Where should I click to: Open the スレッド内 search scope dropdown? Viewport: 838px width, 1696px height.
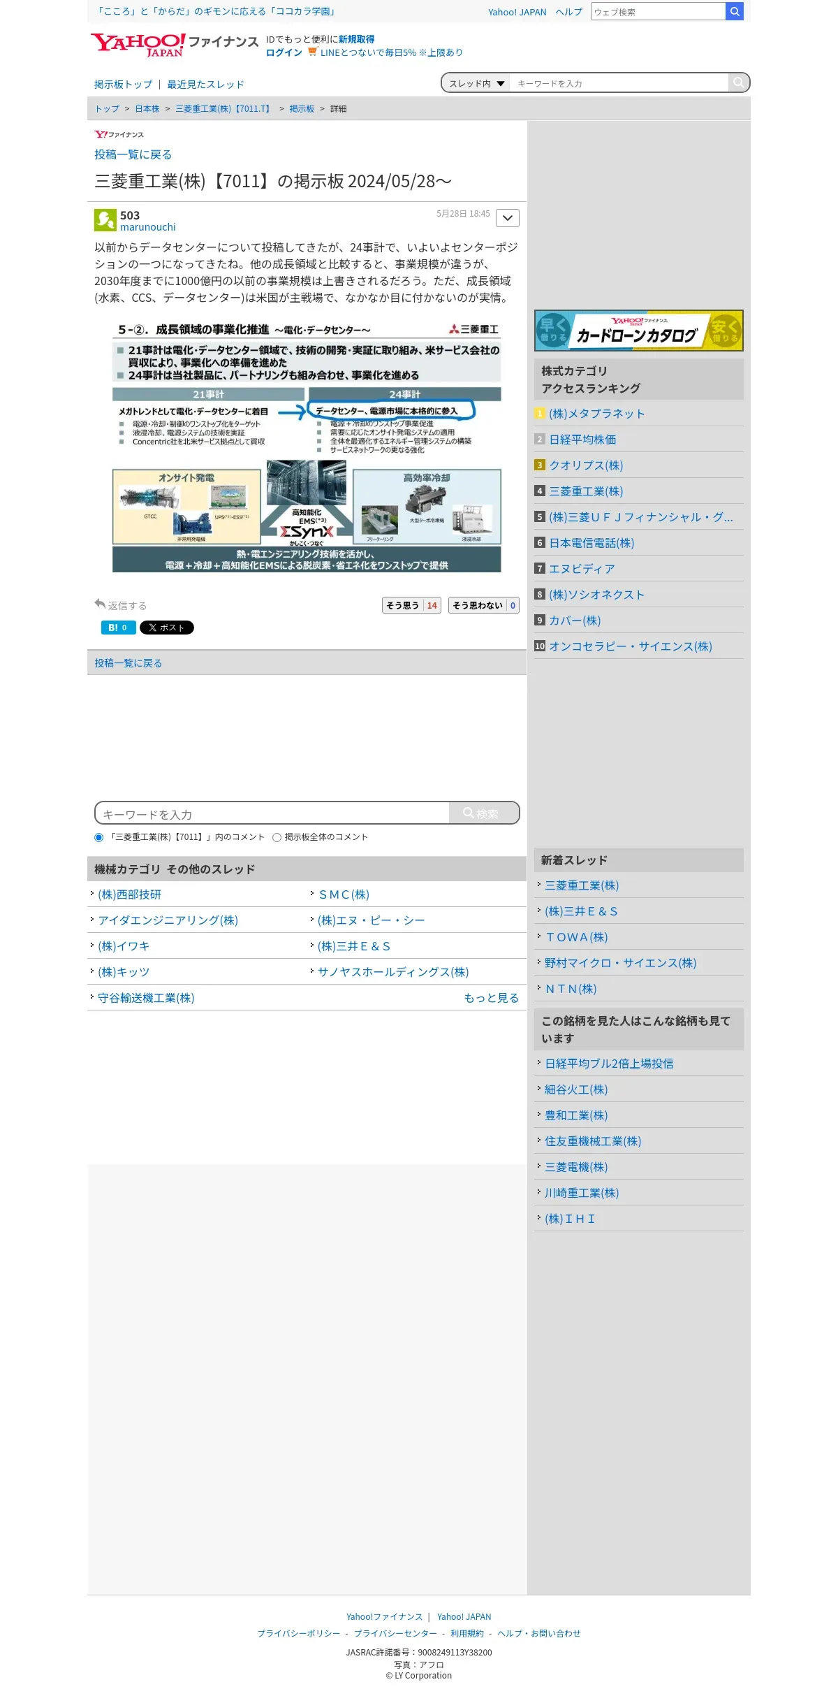point(476,83)
